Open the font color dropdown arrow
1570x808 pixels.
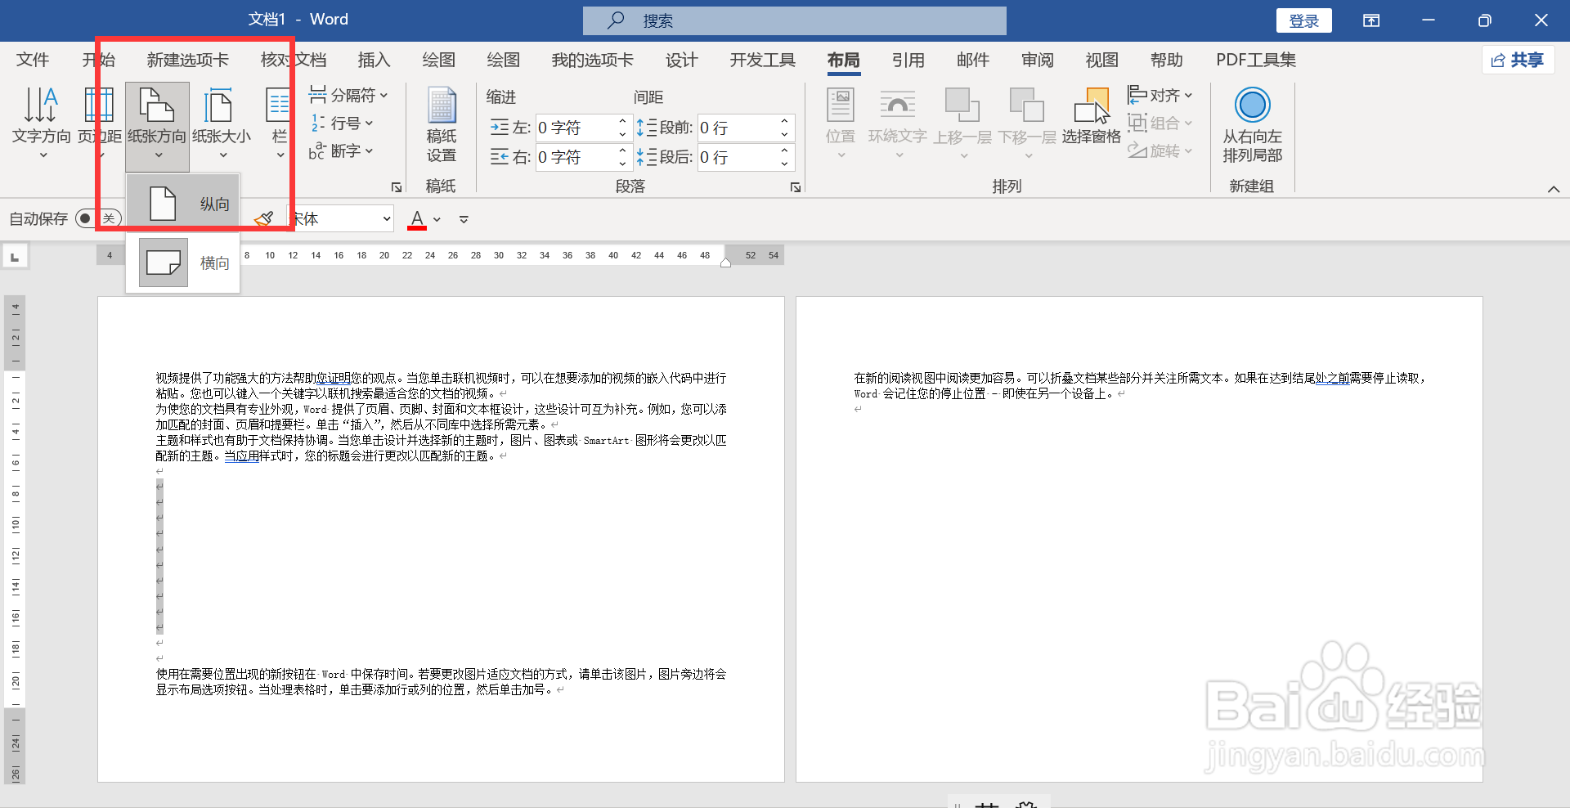tap(437, 219)
